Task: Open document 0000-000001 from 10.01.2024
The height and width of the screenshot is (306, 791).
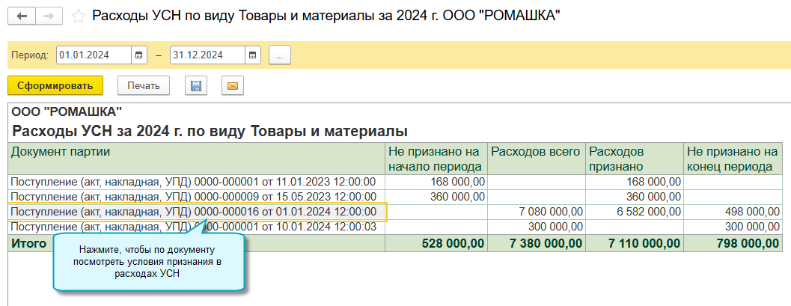Action: tap(194, 227)
